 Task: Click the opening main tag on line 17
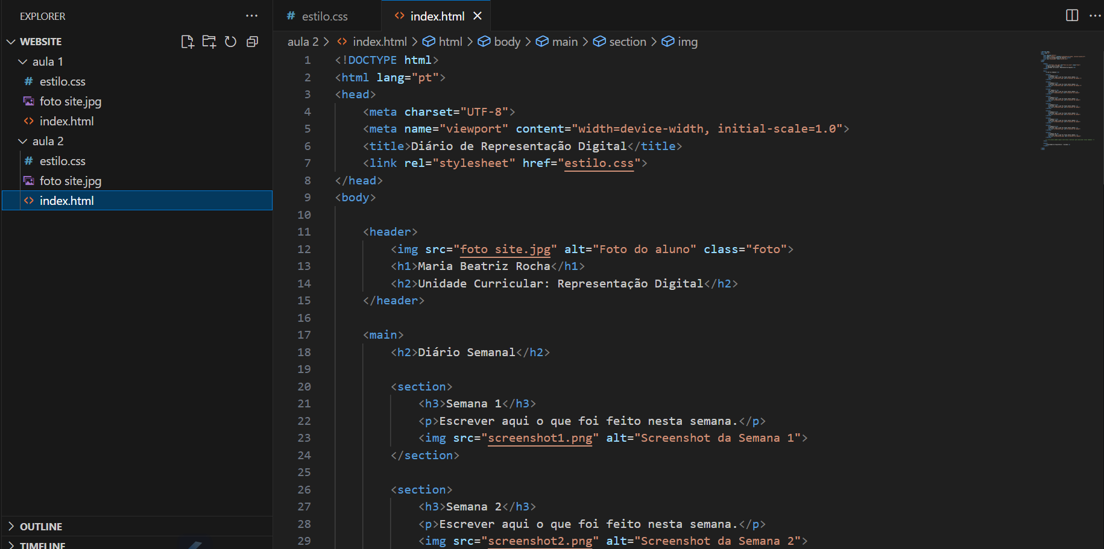pyautogui.click(x=383, y=335)
